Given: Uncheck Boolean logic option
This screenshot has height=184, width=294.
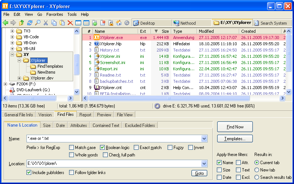Looking at the screenshot, I should point(102,148).
